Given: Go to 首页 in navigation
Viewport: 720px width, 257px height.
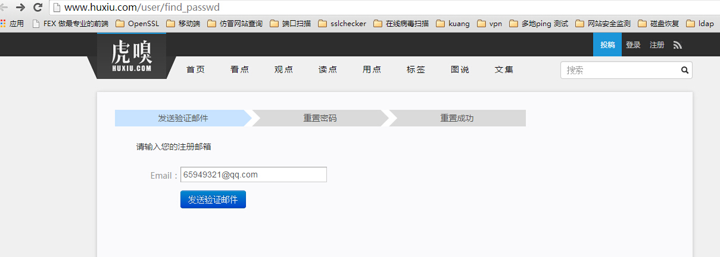Looking at the screenshot, I should 195,69.
